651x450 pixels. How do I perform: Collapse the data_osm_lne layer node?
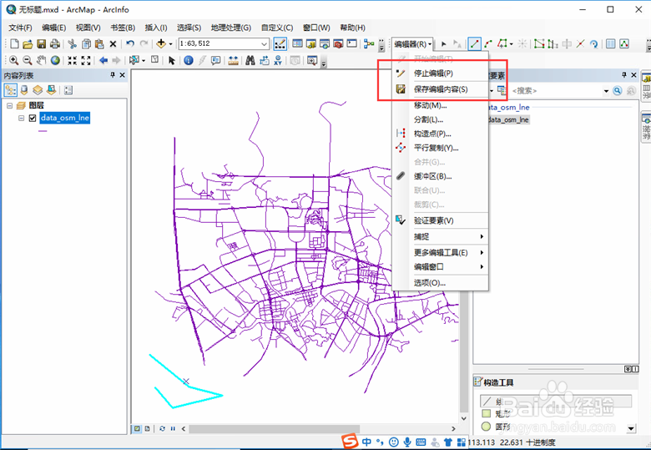(21, 119)
